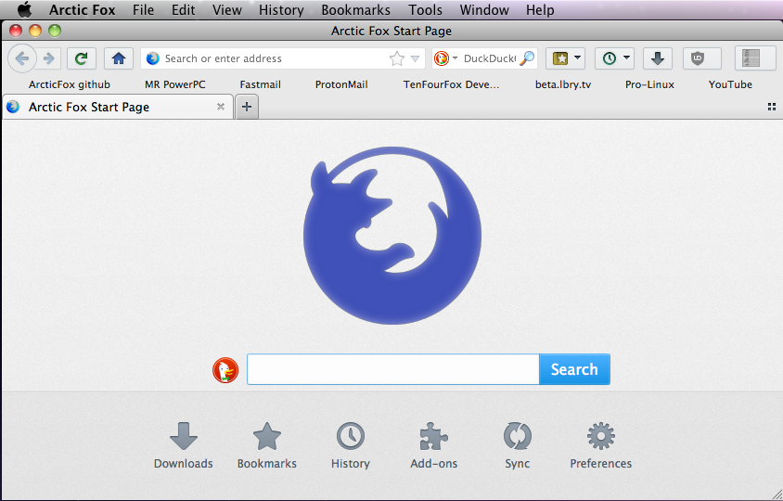Open the ProtonMail bookmark
Screen dimensions: 783x501
click(341, 84)
